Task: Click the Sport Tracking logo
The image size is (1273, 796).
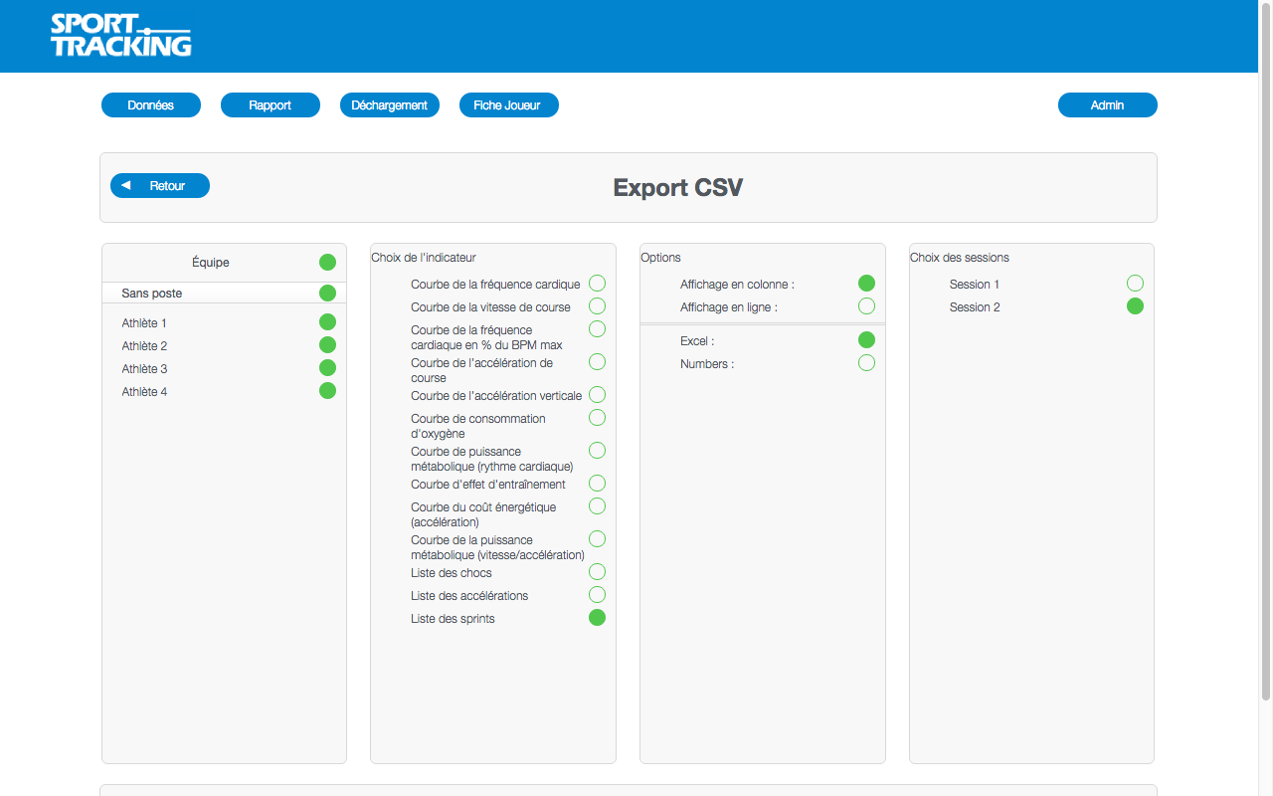Action: tap(120, 36)
